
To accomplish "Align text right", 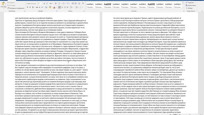I will pyautogui.click(x=65, y=7).
